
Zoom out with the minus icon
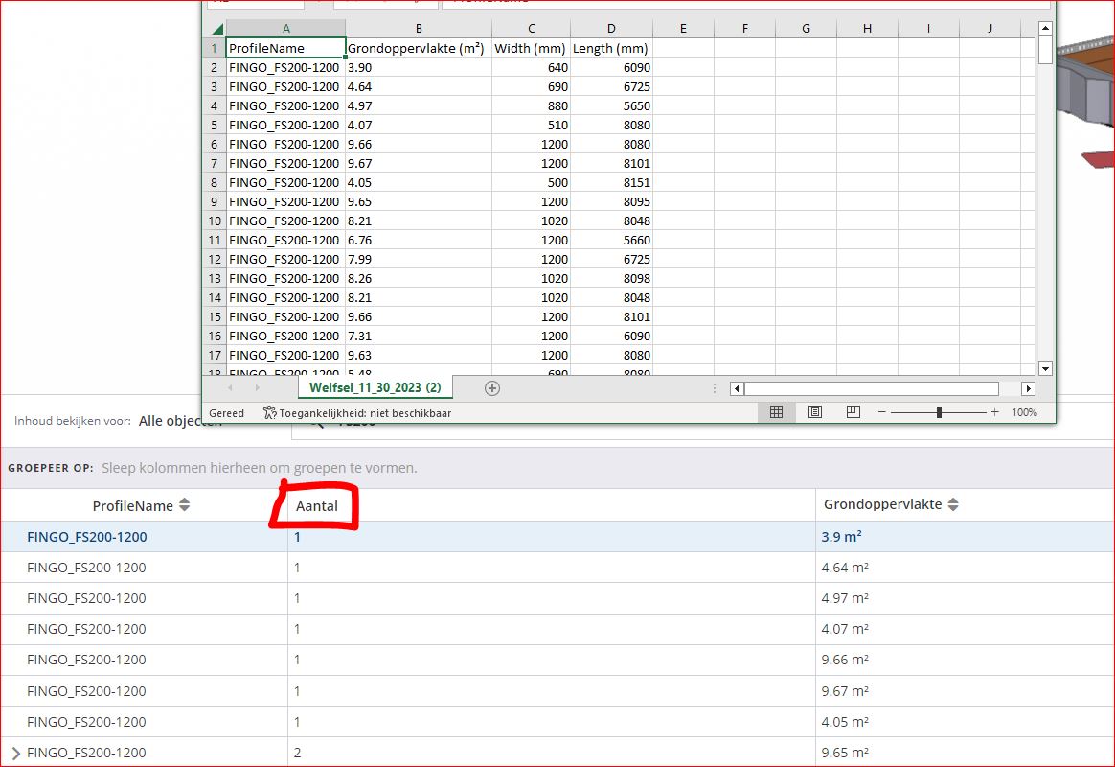[881, 412]
